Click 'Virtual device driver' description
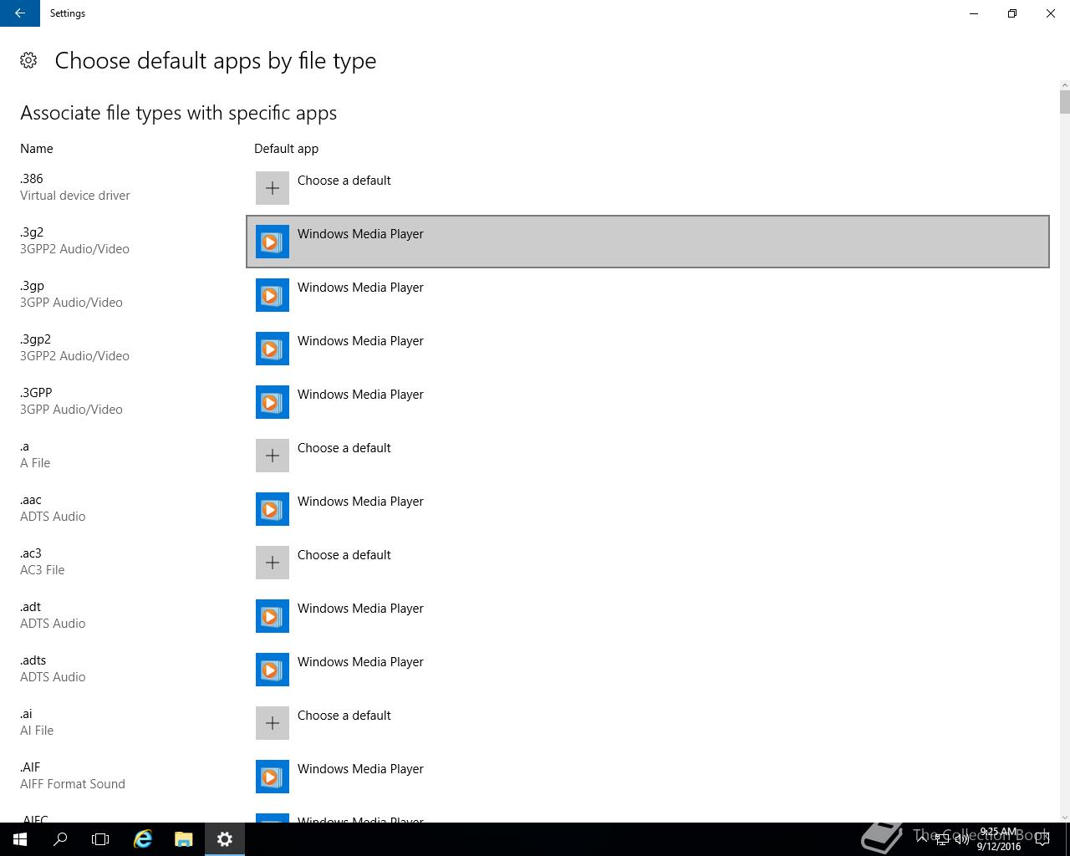Image resolution: width=1070 pixels, height=856 pixels. [75, 196]
